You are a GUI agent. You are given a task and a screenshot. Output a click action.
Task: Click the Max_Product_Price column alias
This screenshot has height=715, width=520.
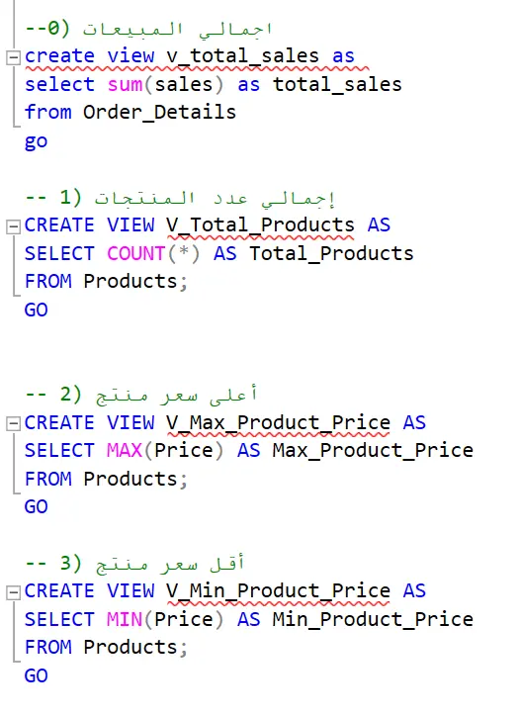coord(373,451)
